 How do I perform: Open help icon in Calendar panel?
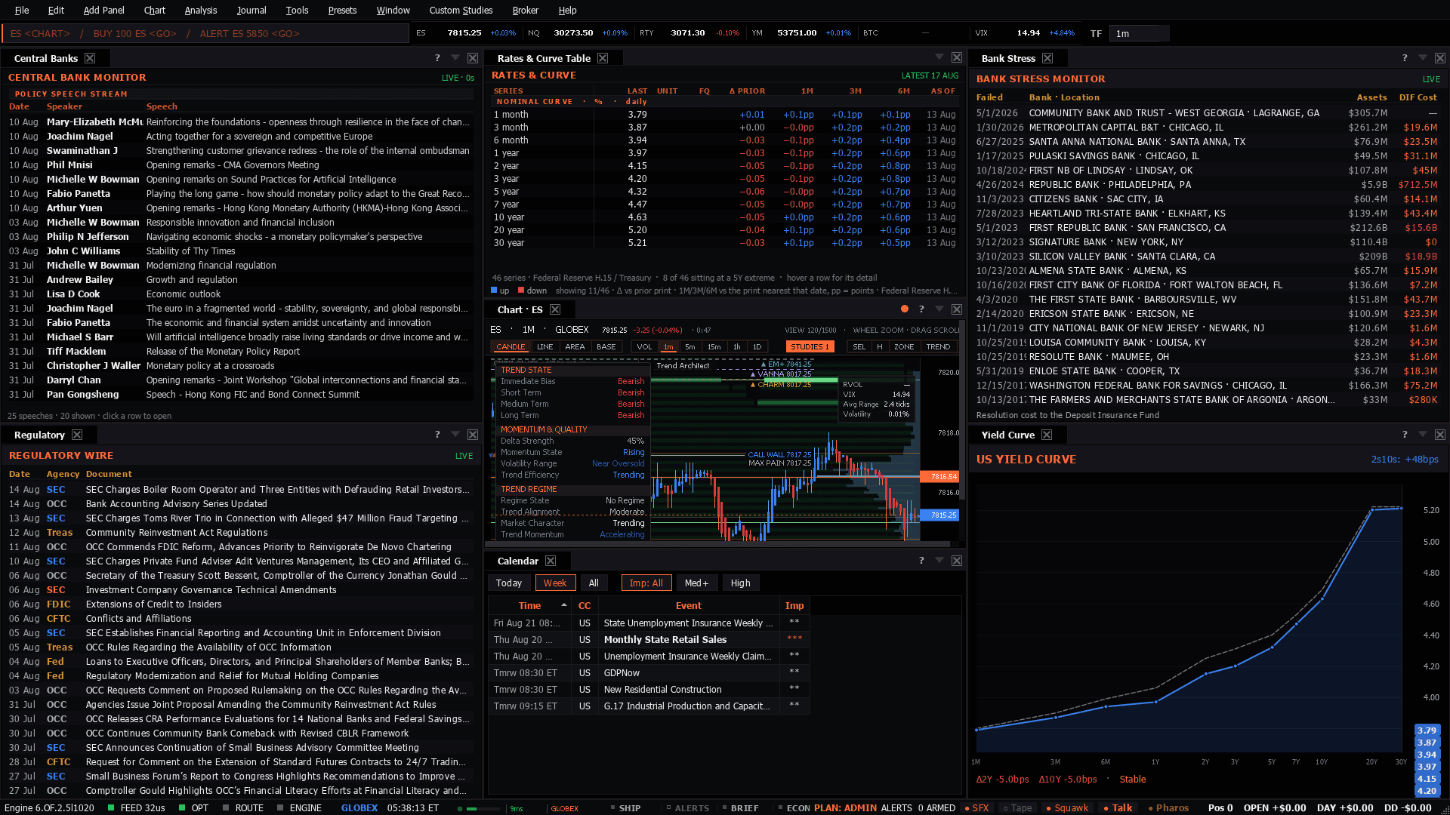[921, 561]
